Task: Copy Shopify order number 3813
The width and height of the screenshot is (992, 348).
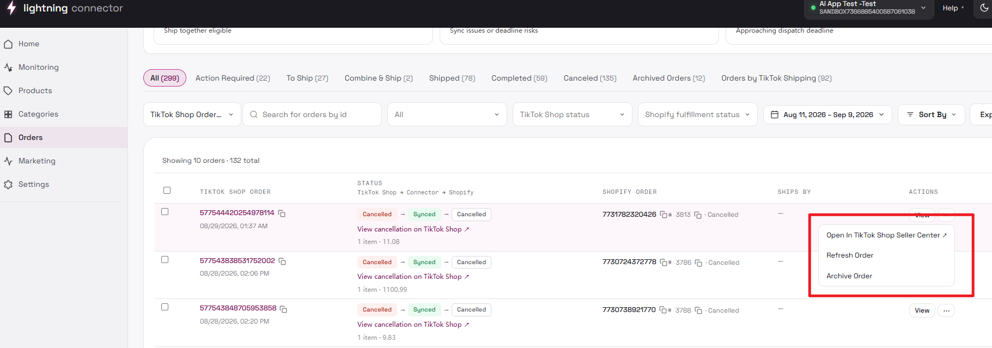Action: tap(698, 215)
